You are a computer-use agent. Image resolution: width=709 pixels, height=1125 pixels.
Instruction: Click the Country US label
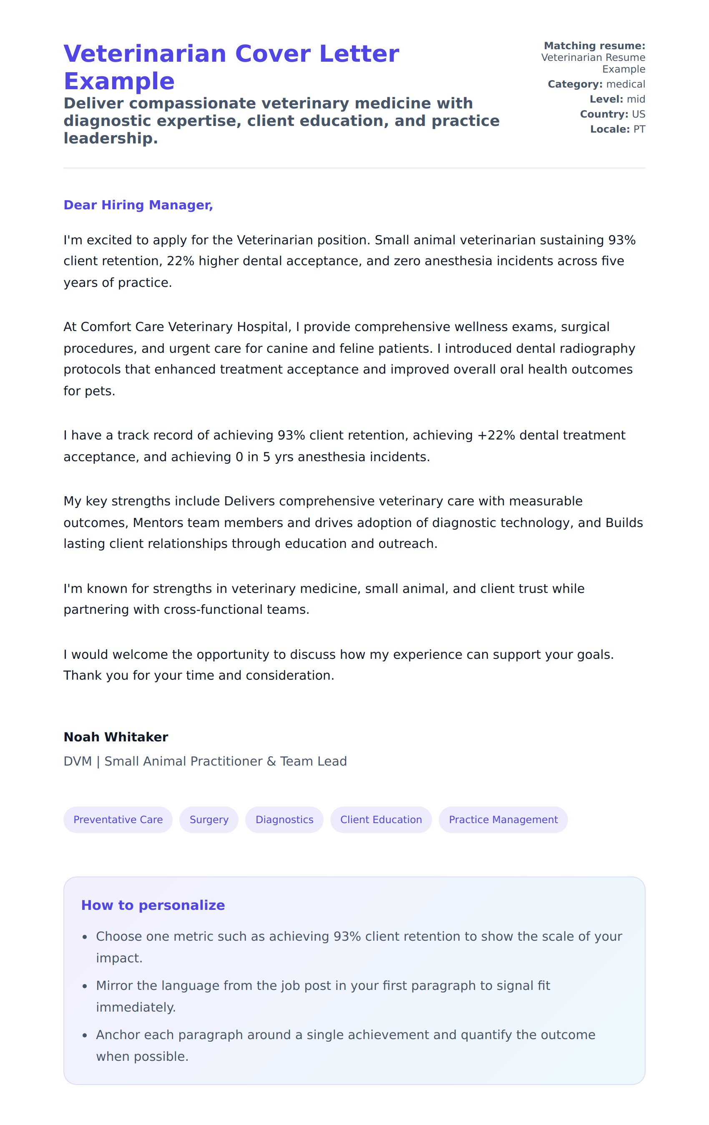(x=612, y=114)
